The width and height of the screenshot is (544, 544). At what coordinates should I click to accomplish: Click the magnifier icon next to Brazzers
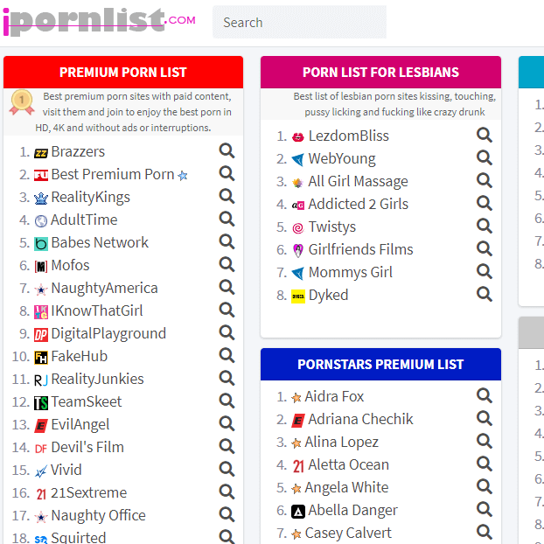point(227,151)
